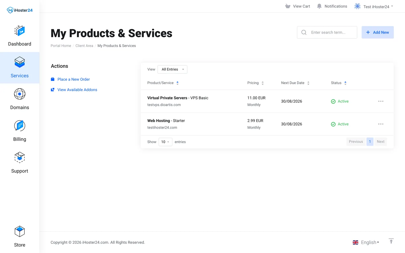Click the due date of VPS Basic
Viewport: 405px width, 253px height.
[292, 101]
